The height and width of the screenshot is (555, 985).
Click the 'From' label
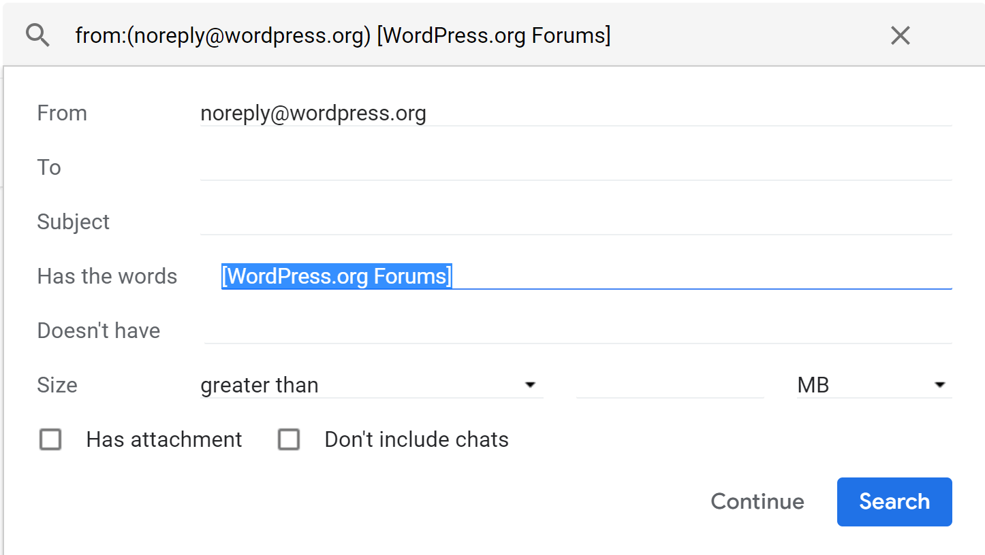click(62, 113)
